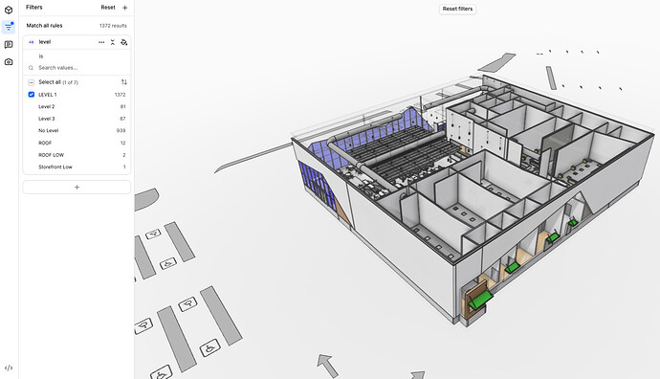
Task: Select the Level 3 value row
Action: (77, 119)
